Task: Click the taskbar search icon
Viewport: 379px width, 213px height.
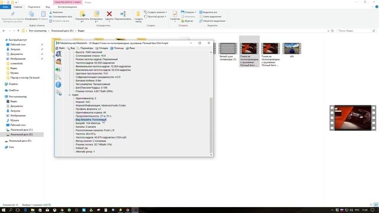Action: tap(11, 210)
